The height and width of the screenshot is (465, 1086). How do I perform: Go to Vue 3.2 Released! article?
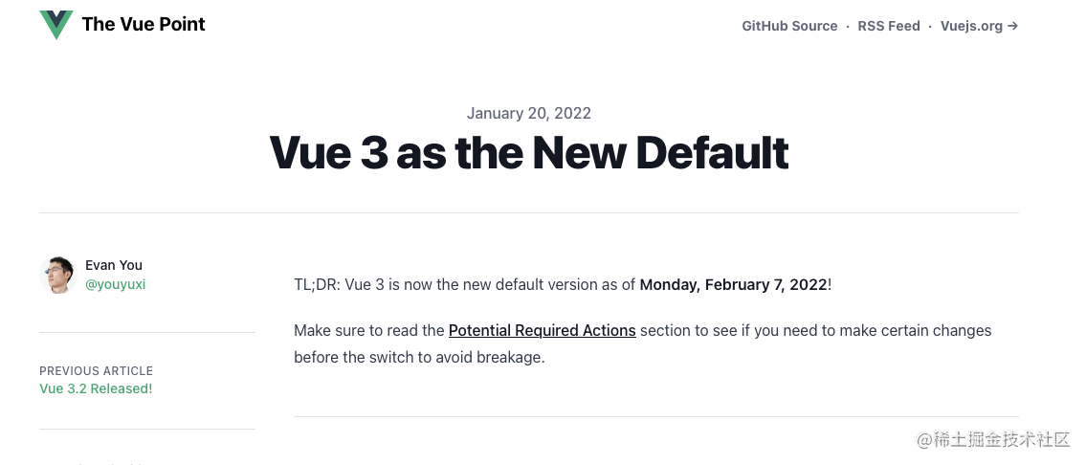pos(96,388)
